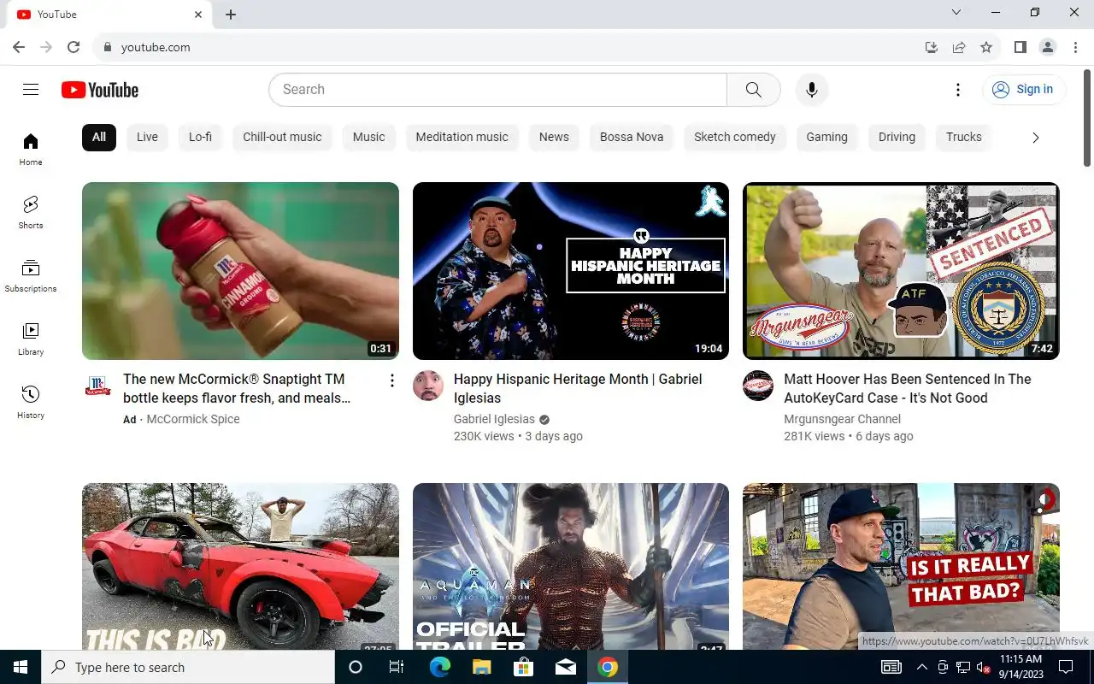Click the YouTube logo
Image resolution: width=1094 pixels, height=684 pixels.
tap(100, 90)
